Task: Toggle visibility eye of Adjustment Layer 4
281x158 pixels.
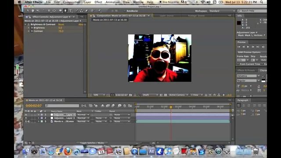Action: (x=26, y=115)
